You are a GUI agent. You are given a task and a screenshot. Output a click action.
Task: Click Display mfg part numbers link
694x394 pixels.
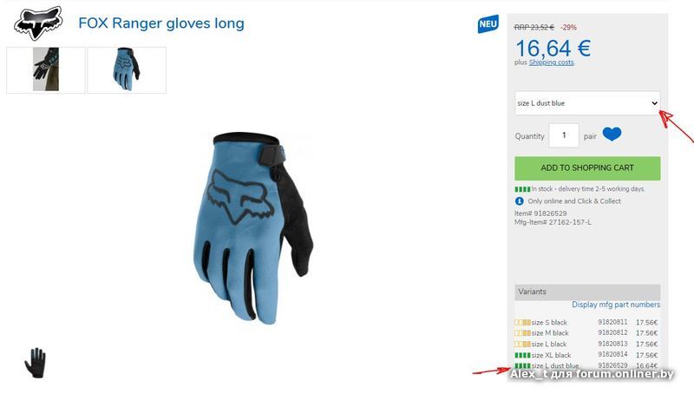point(616,305)
